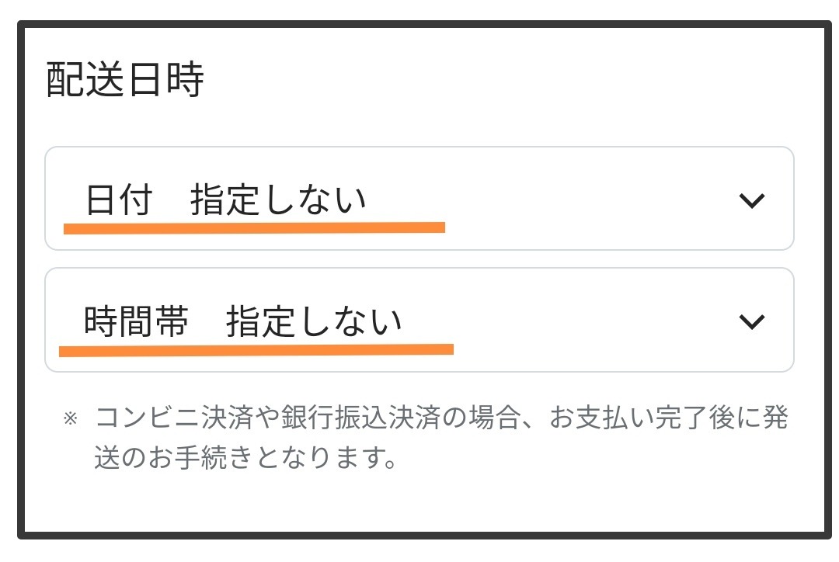Image resolution: width=839 pixels, height=562 pixels.
Task: Click the orange underline beneath 日付
Action: 254,227
